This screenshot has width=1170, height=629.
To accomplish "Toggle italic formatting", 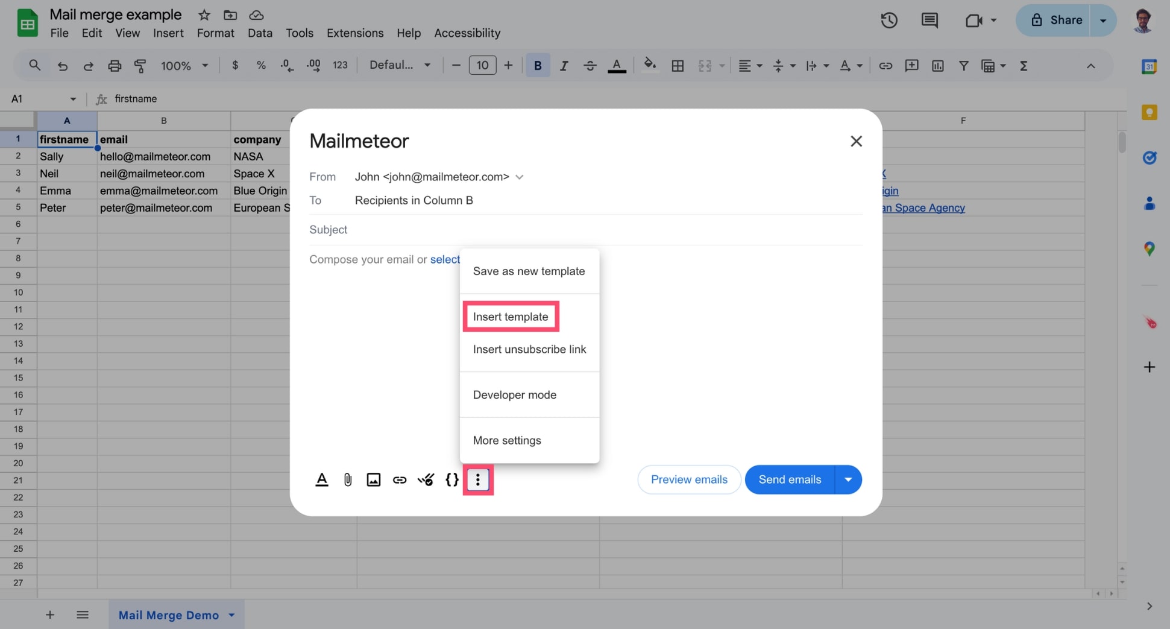I will [564, 66].
